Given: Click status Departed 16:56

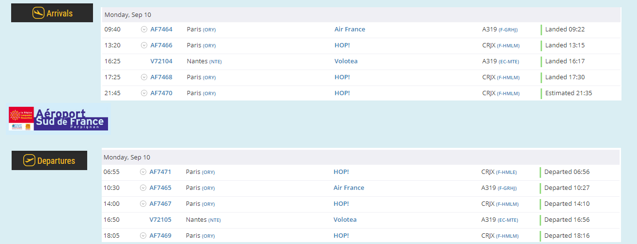Looking at the screenshot, I should (567, 220).
